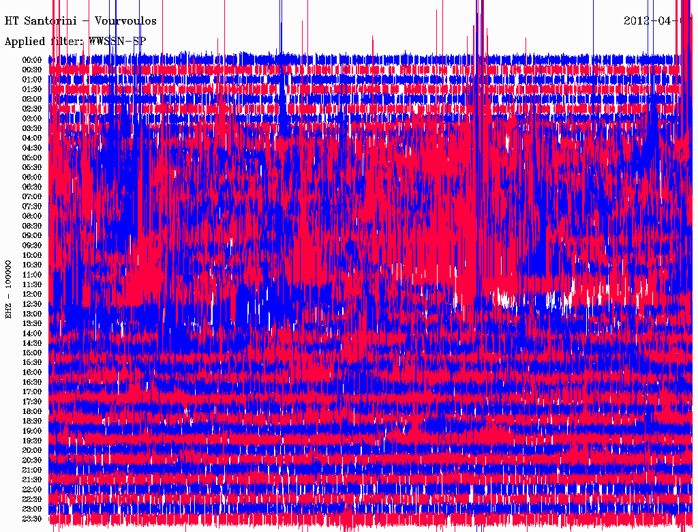This screenshot has width=698, height=532.
Task: Click the Applied filter WWSSN-SP text
Action: pyautogui.click(x=75, y=42)
